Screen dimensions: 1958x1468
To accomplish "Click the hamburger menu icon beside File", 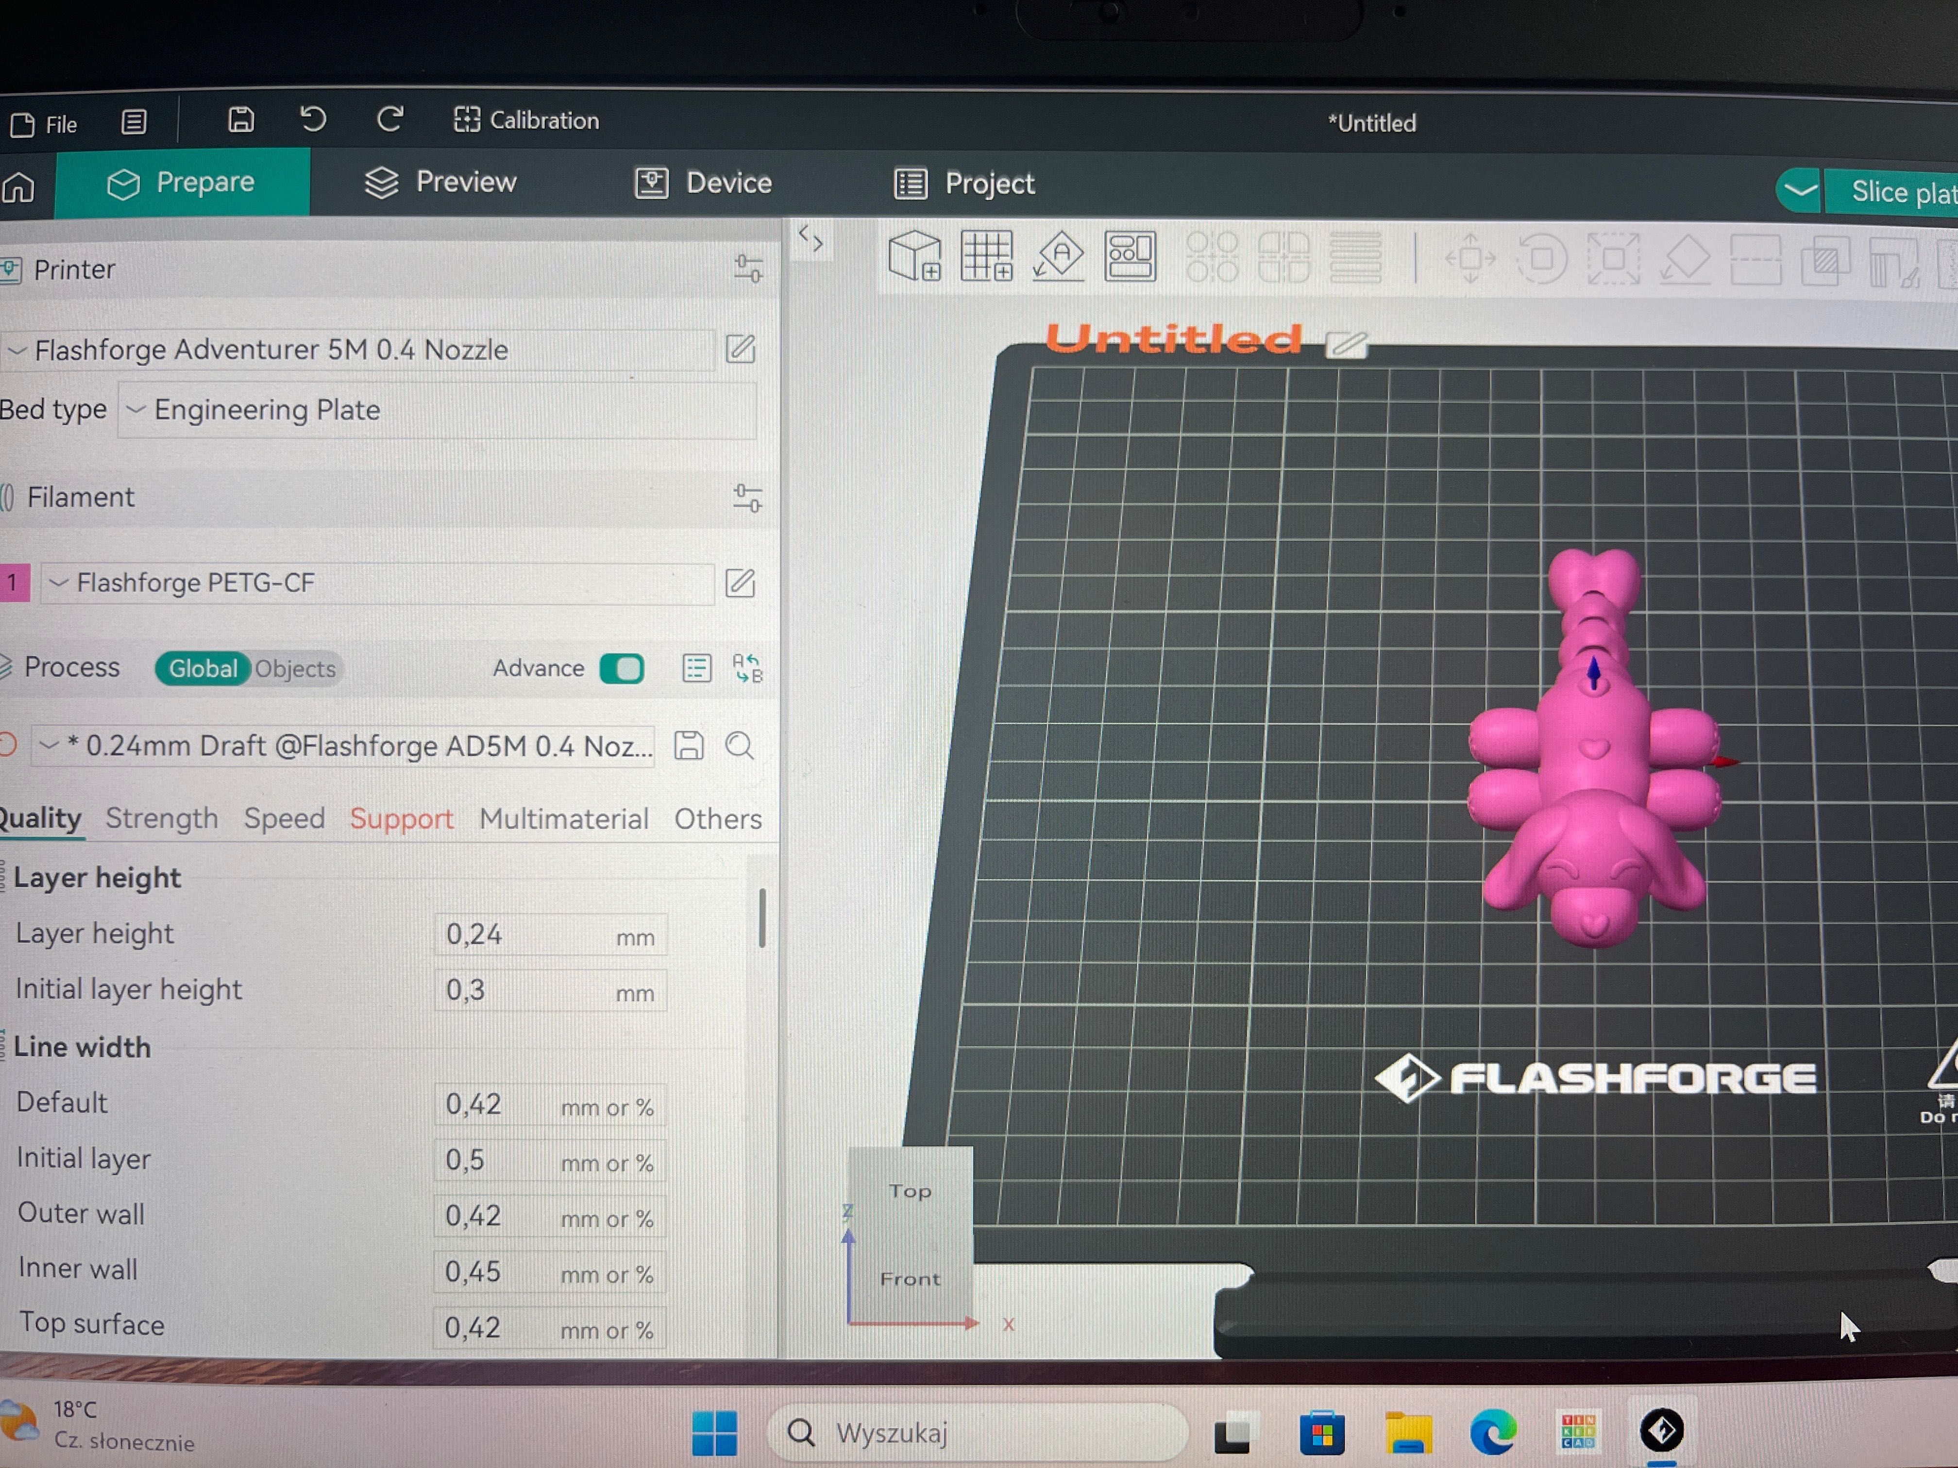I will point(134,121).
